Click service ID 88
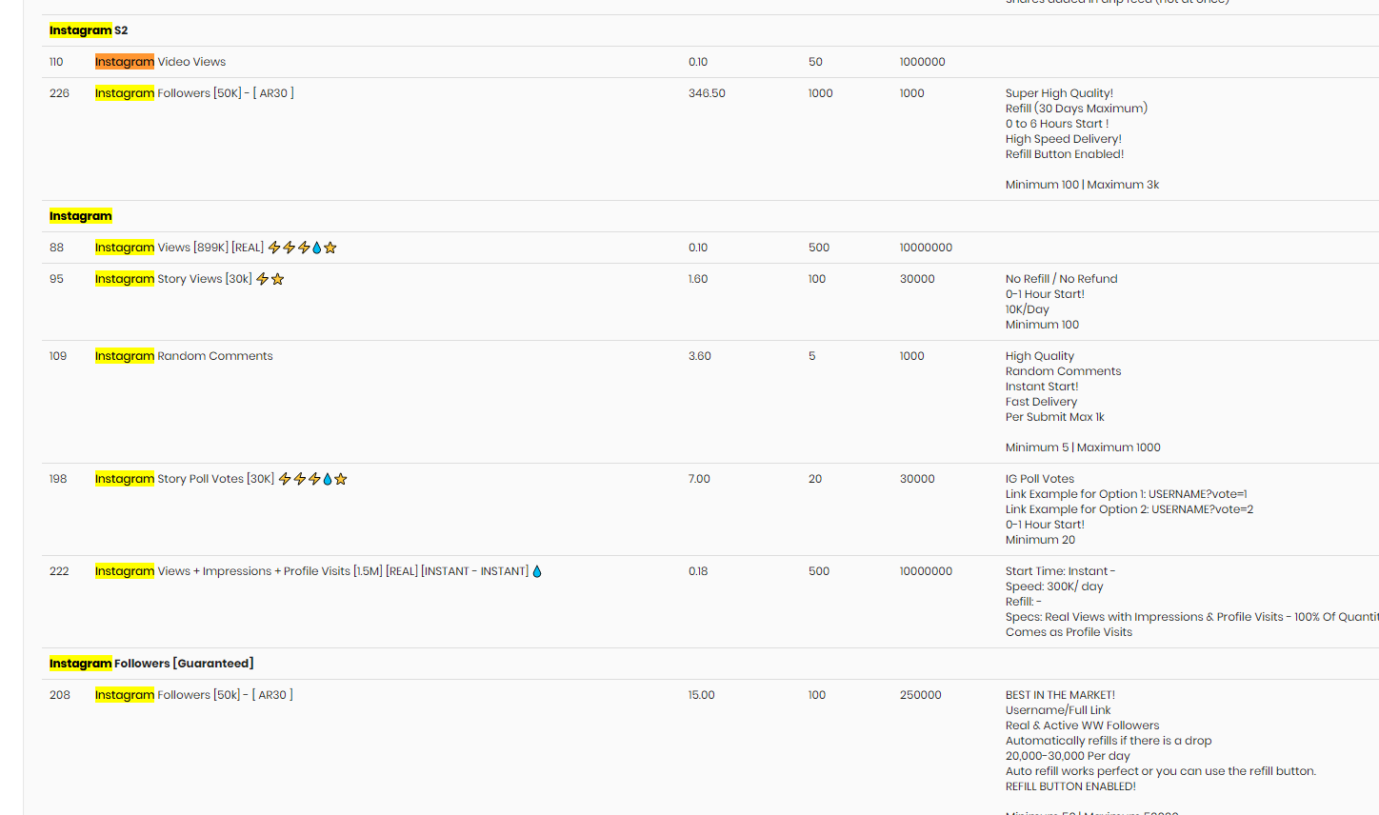This screenshot has width=1379, height=815. 56,248
